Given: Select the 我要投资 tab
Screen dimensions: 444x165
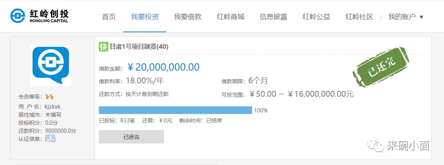Looking at the screenshot, I should click(x=145, y=17).
